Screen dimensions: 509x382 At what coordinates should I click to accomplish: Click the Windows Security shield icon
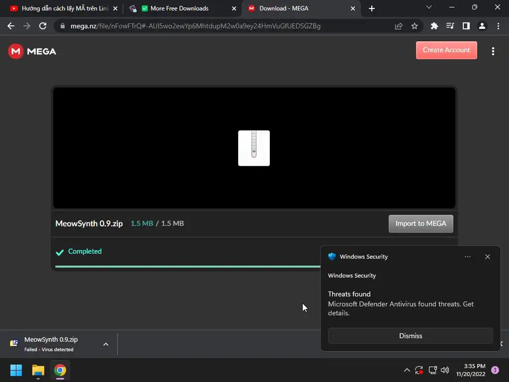[332, 256]
